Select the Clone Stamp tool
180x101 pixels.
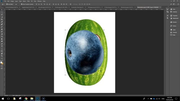point(2,29)
